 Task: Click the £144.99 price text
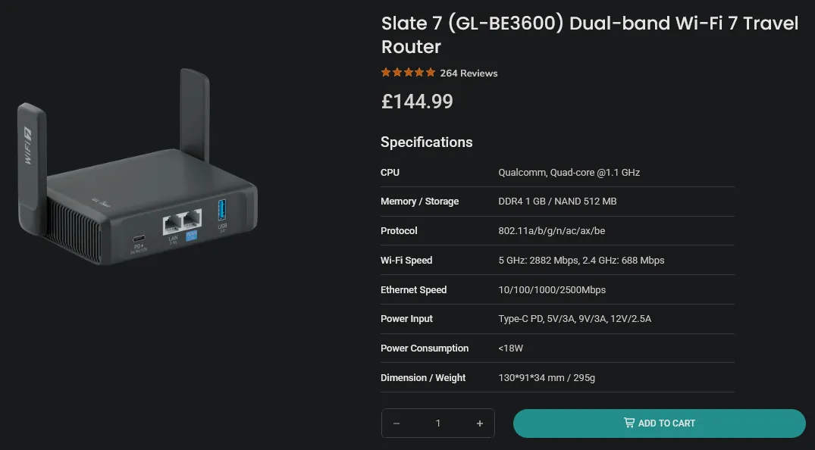point(417,102)
